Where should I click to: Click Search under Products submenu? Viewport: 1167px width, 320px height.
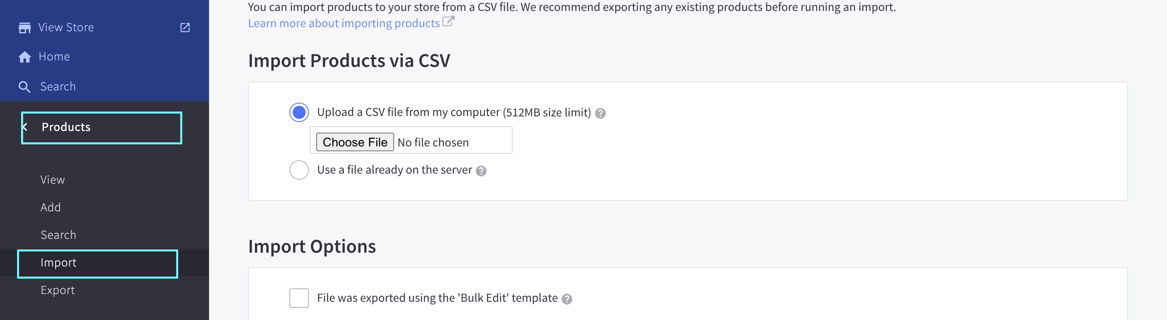(x=58, y=235)
